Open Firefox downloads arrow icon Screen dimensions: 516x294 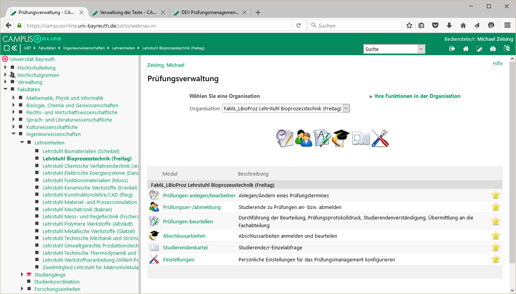[x=449, y=25]
